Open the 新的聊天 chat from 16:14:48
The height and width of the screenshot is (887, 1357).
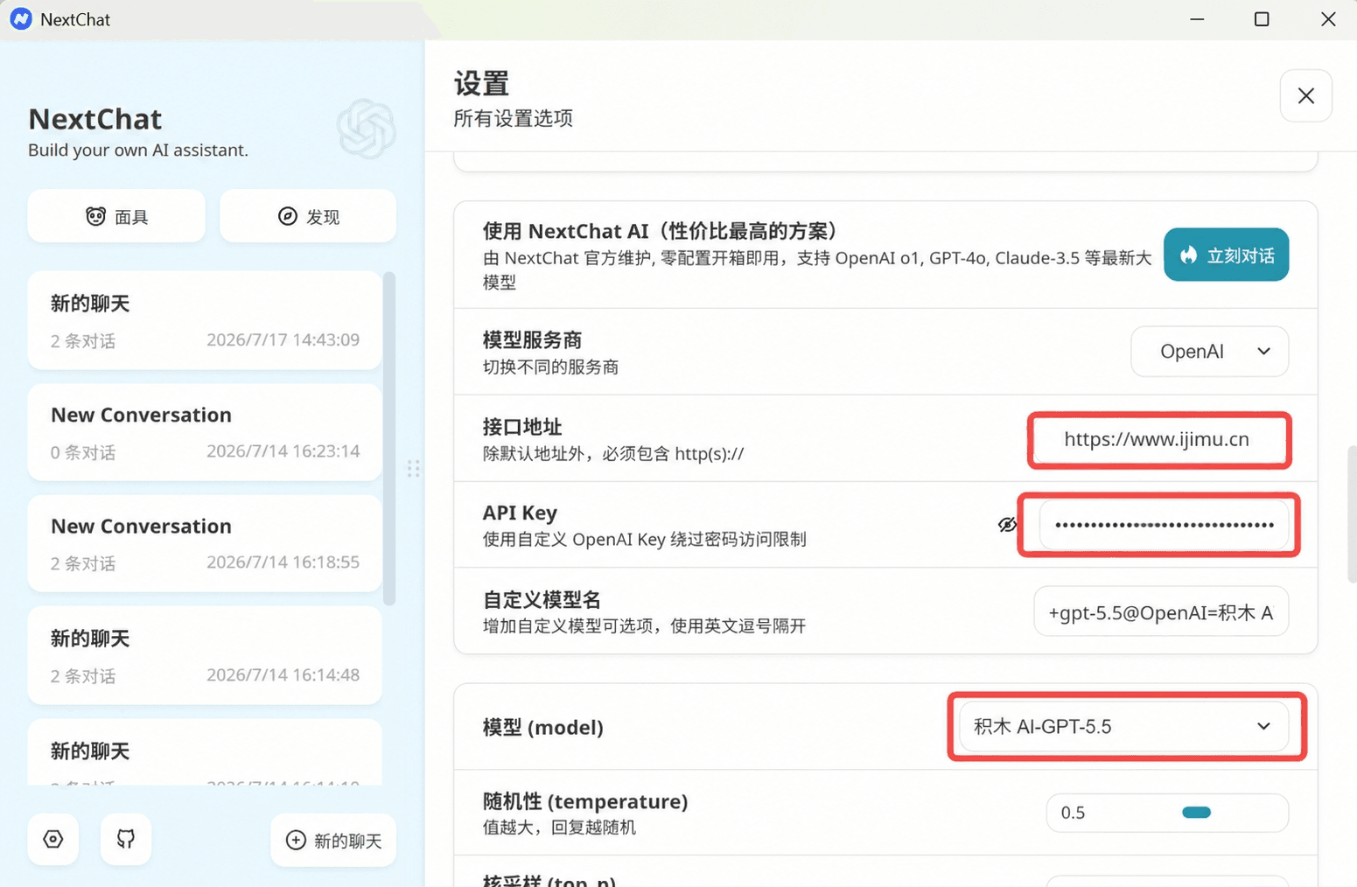pos(205,655)
